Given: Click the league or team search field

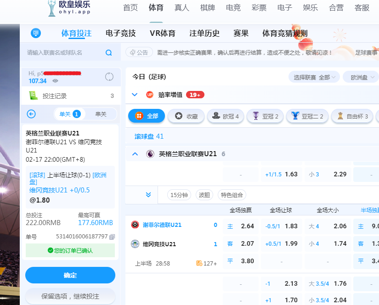Looking at the screenshot, I should click(x=64, y=53).
